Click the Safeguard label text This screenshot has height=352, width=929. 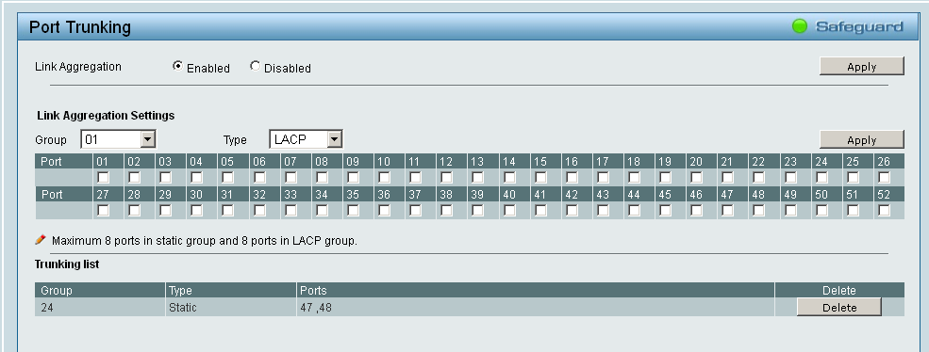point(859,26)
